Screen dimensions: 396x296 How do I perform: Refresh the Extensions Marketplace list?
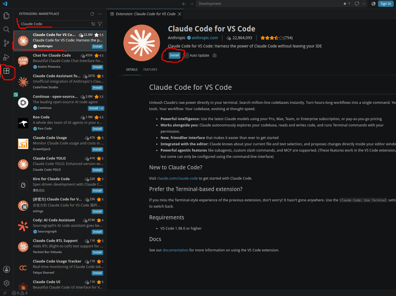(x=92, y=14)
